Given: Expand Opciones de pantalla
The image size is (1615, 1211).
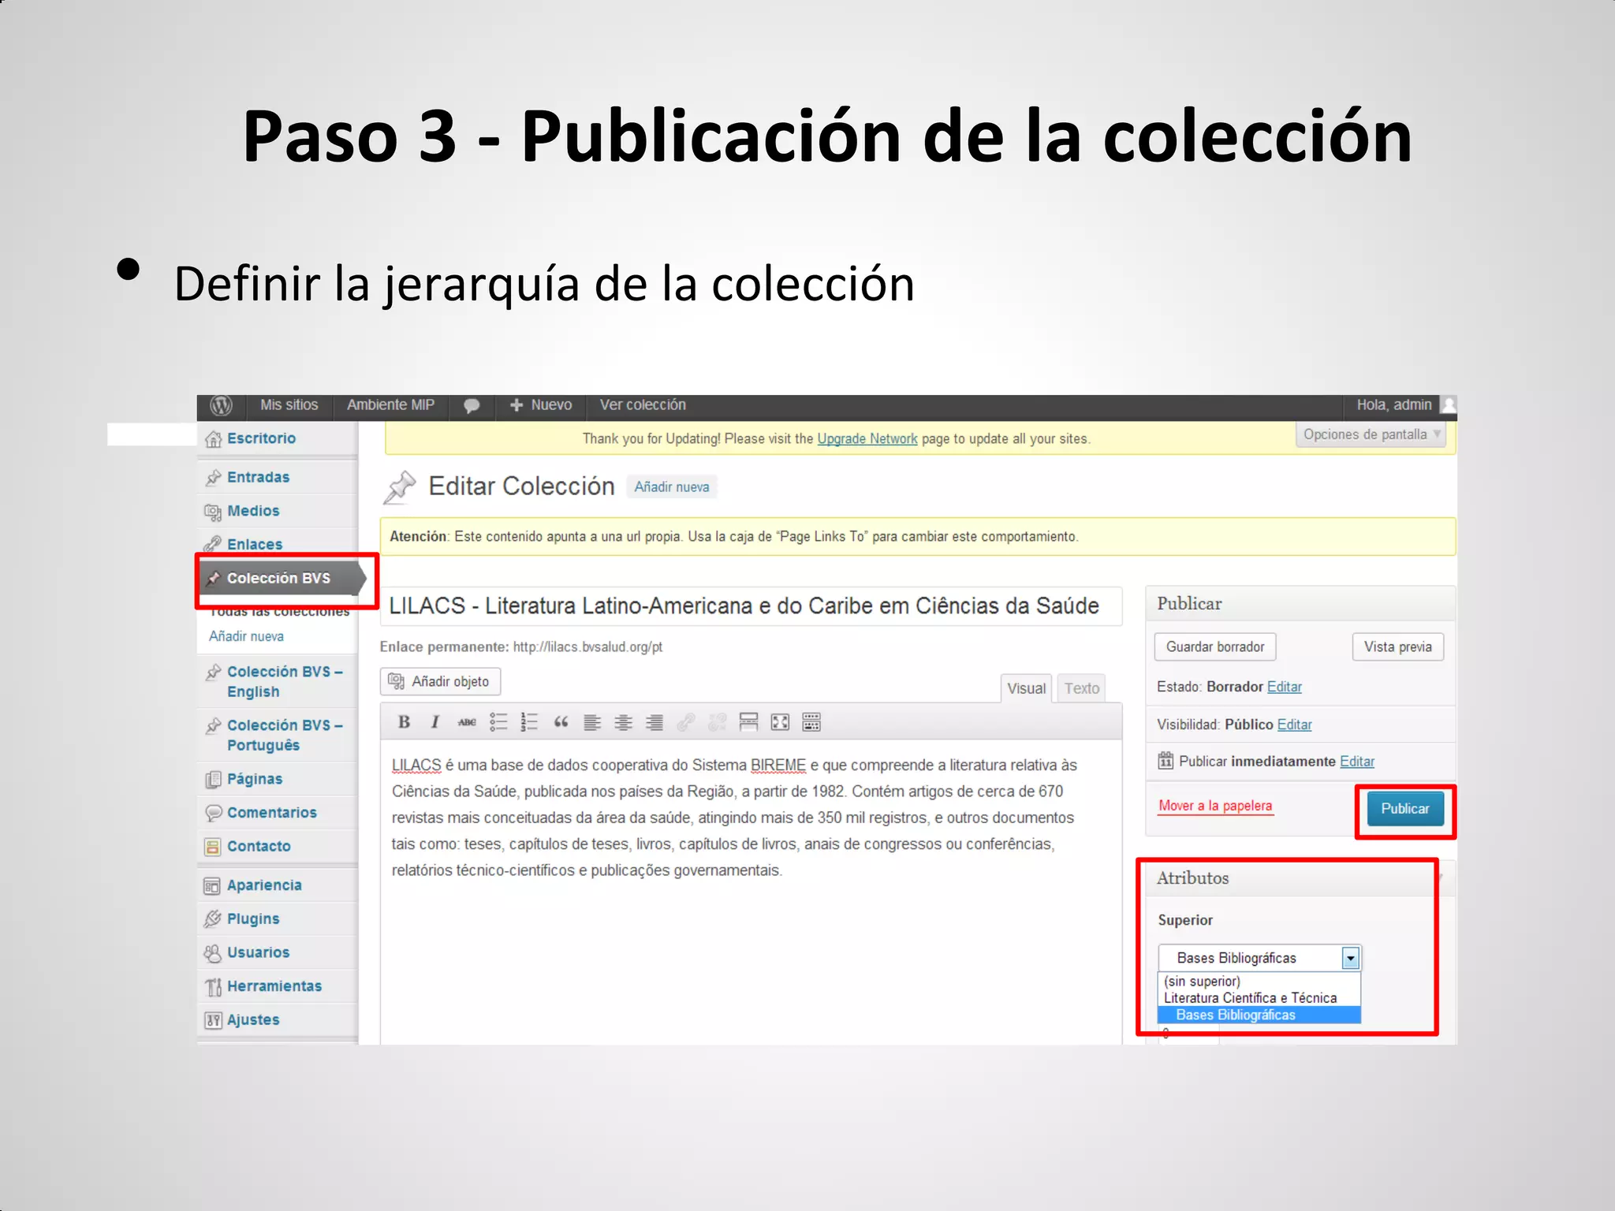Looking at the screenshot, I should [x=1371, y=434].
